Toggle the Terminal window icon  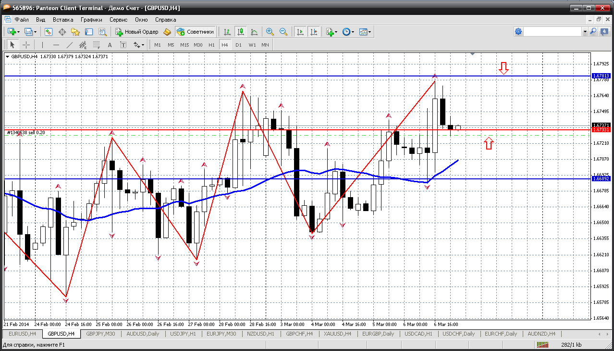(x=89, y=32)
